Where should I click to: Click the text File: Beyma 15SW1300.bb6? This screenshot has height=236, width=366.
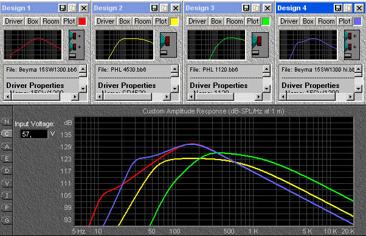[41, 70]
